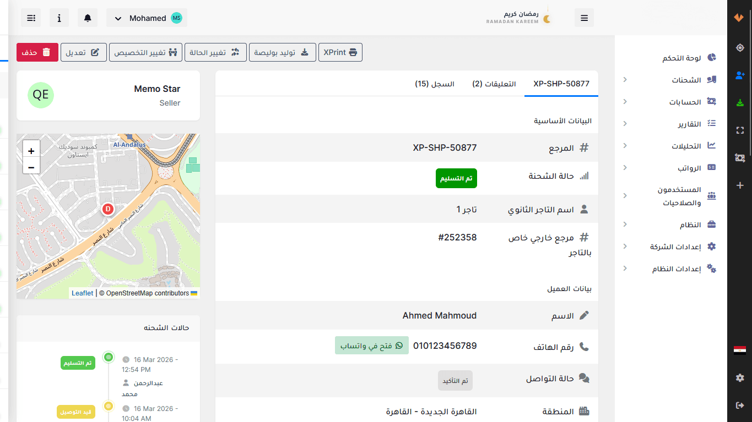
Task: Click the add user icon
Action: click(739, 75)
